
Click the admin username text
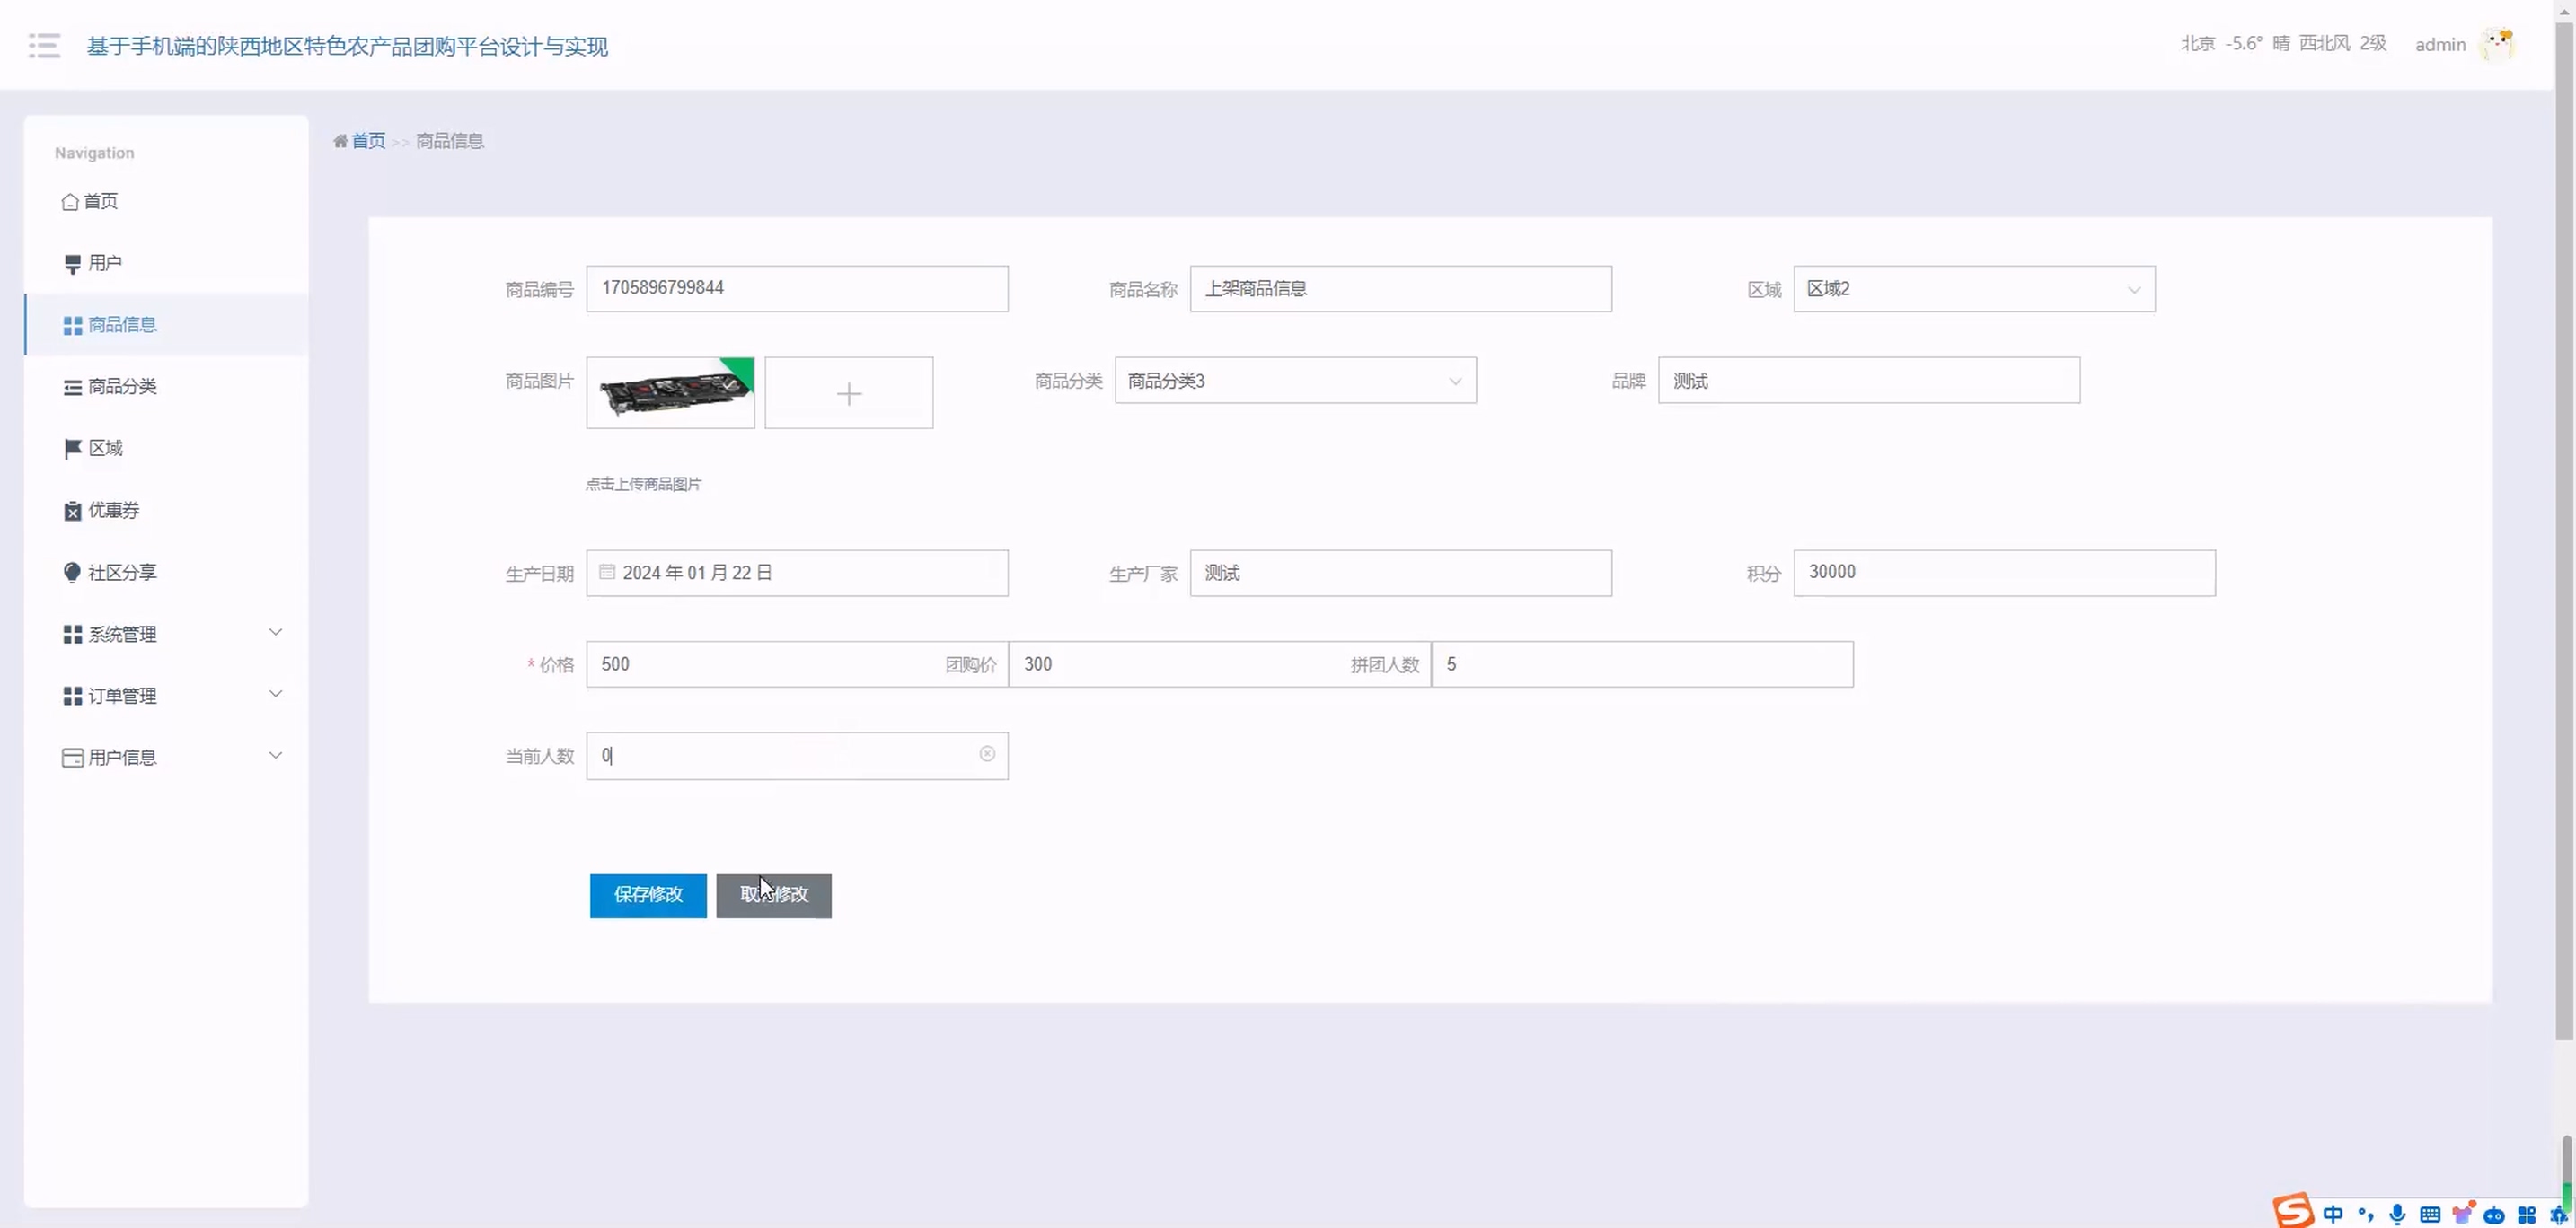[2440, 45]
